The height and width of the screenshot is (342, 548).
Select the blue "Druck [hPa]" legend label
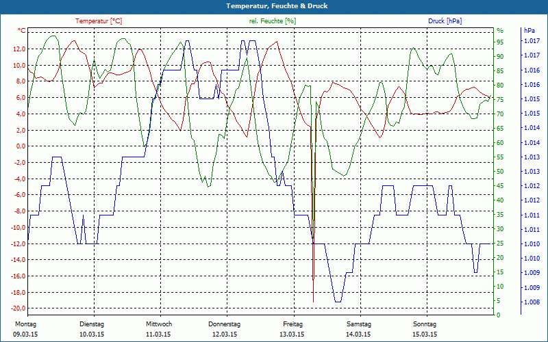coord(445,21)
